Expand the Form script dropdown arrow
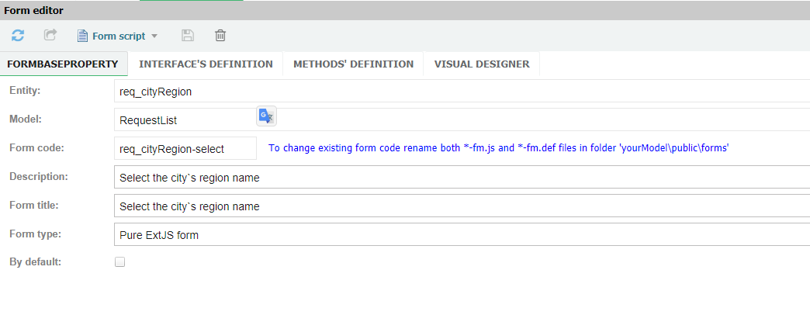The height and width of the screenshot is (315, 810). click(154, 36)
